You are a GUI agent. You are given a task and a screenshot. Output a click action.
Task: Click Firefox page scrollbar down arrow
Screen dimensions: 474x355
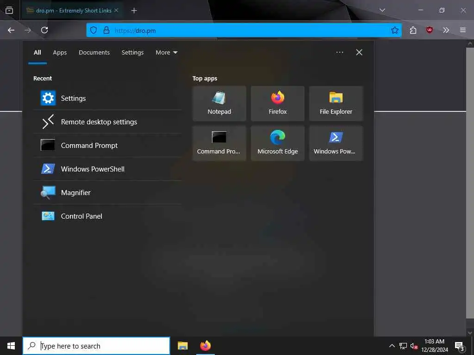pyautogui.click(x=470, y=333)
